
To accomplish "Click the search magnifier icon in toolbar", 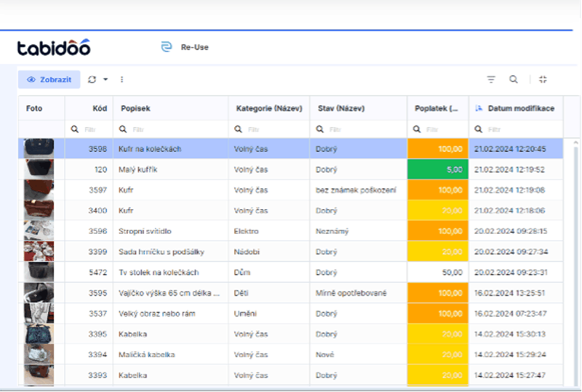I will click(x=514, y=79).
